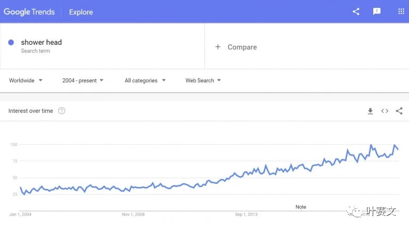Share the Interest over time chart
Viewport: 409px width, 229px height.
[399, 111]
